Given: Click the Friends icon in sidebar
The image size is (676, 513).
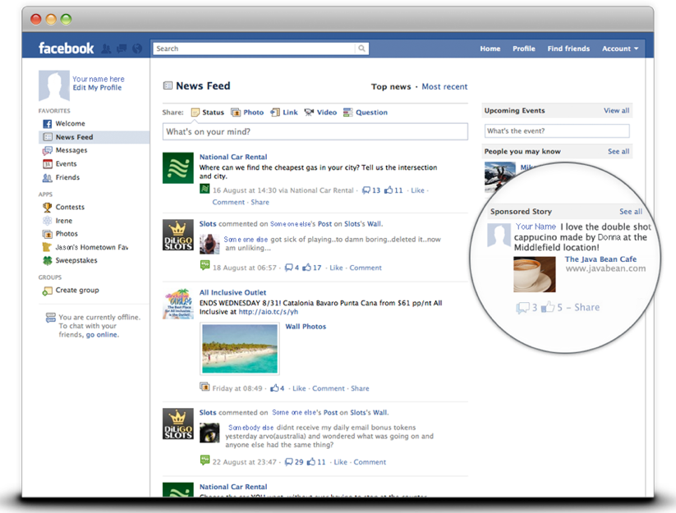Looking at the screenshot, I should (x=48, y=177).
